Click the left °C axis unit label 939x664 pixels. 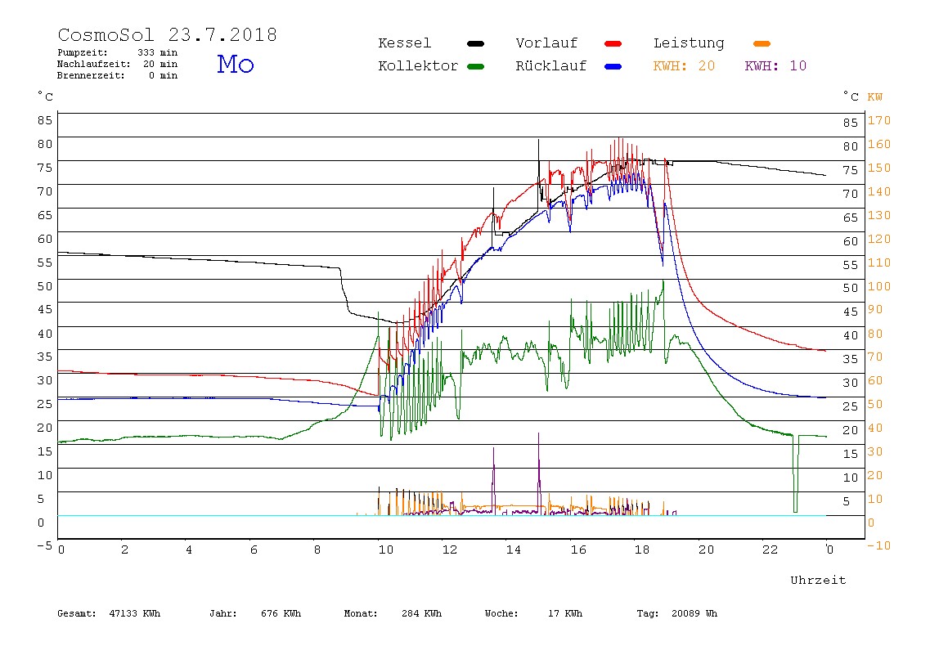tap(45, 96)
